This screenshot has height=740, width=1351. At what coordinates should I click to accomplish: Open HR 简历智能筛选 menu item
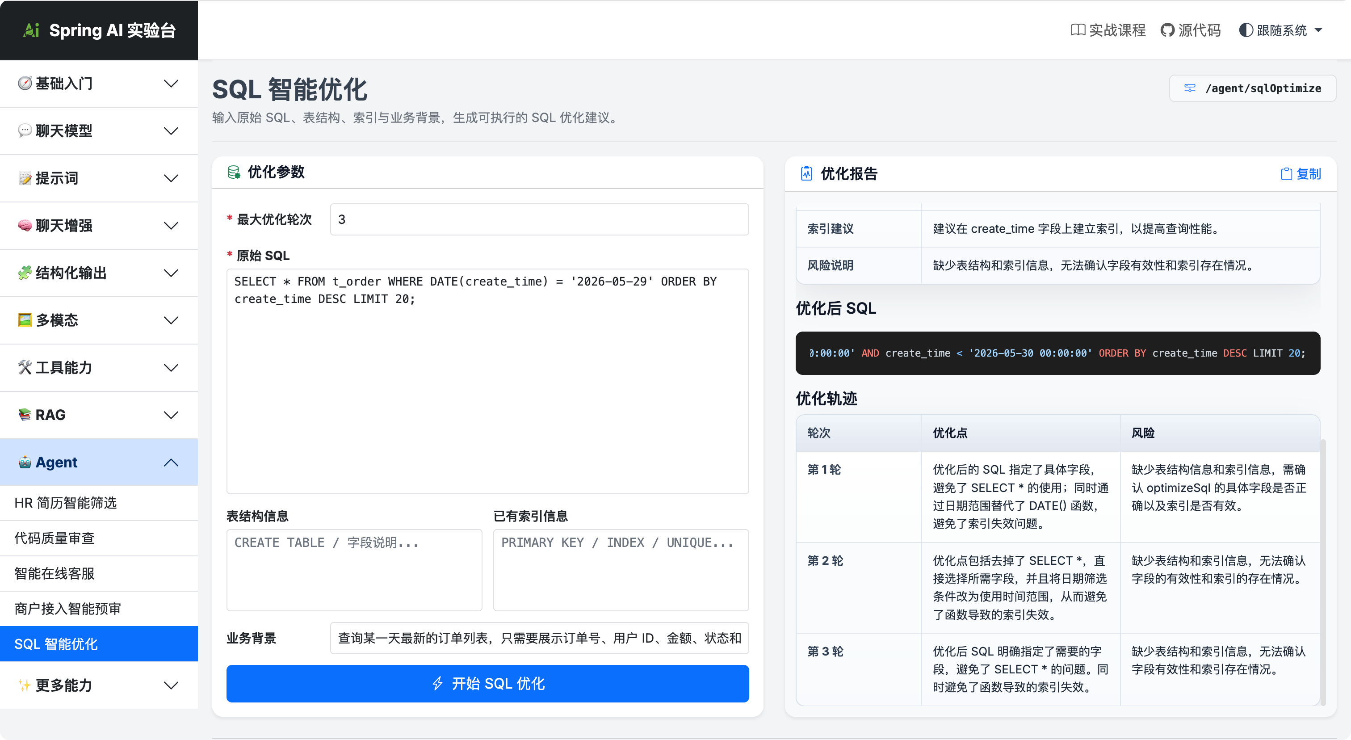[99, 503]
